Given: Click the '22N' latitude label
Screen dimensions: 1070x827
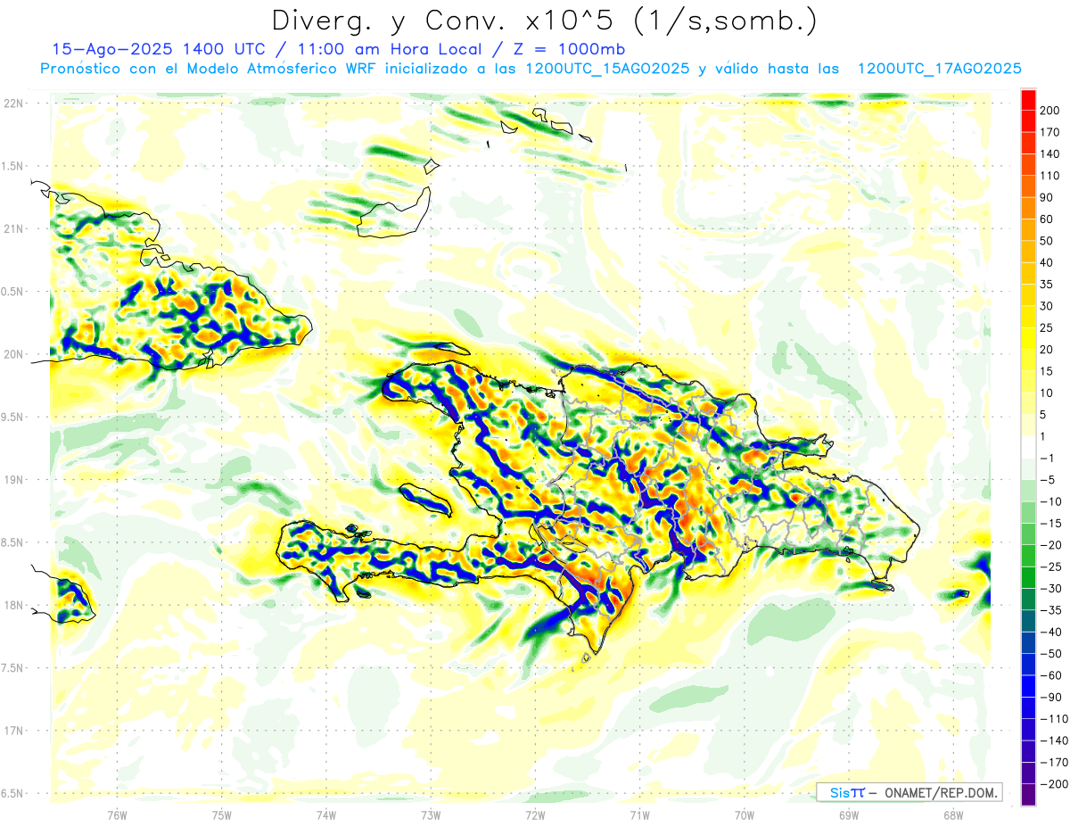Looking at the screenshot, I should pyautogui.click(x=12, y=103).
